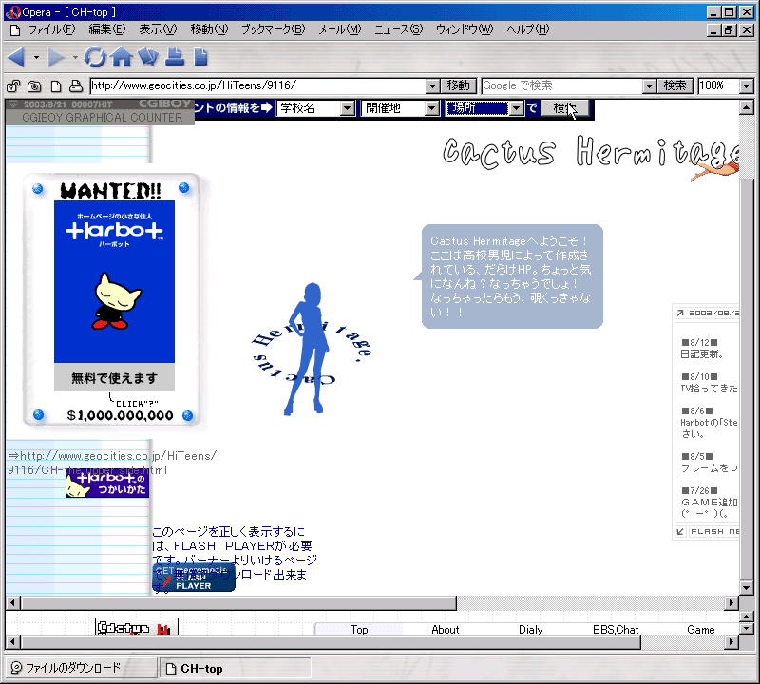This screenshot has width=760, height=684.
Task: Open the ブックマーク(B) menu
Action: click(x=274, y=30)
